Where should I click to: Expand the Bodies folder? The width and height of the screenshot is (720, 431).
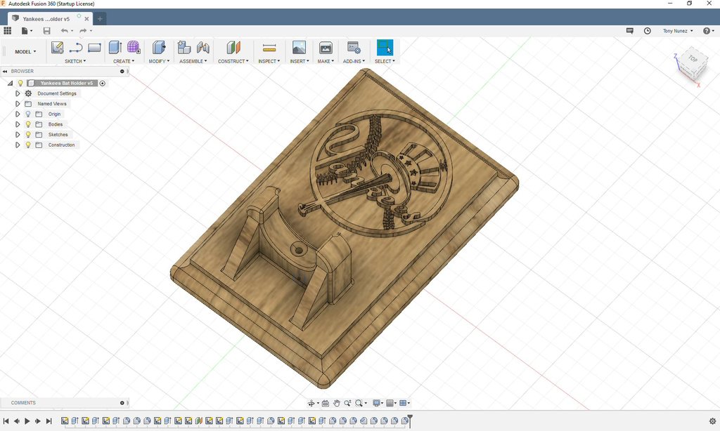tap(18, 124)
